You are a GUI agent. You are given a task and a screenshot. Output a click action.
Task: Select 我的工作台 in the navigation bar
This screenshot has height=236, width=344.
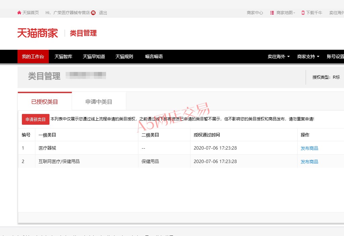pyautogui.click(x=33, y=56)
